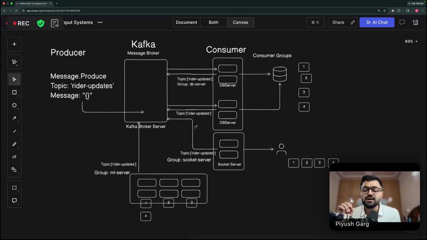Select the 'Message: "{}"' text
The image size is (427, 240).
pyautogui.click(x=72, y=96)
